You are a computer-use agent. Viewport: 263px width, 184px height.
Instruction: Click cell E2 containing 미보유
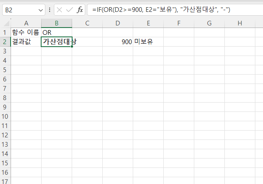(148, 42)
